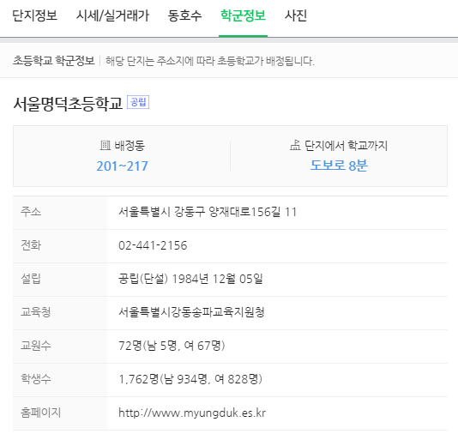Click the 201~217 assigned buildings value

(x=122, y=166)
